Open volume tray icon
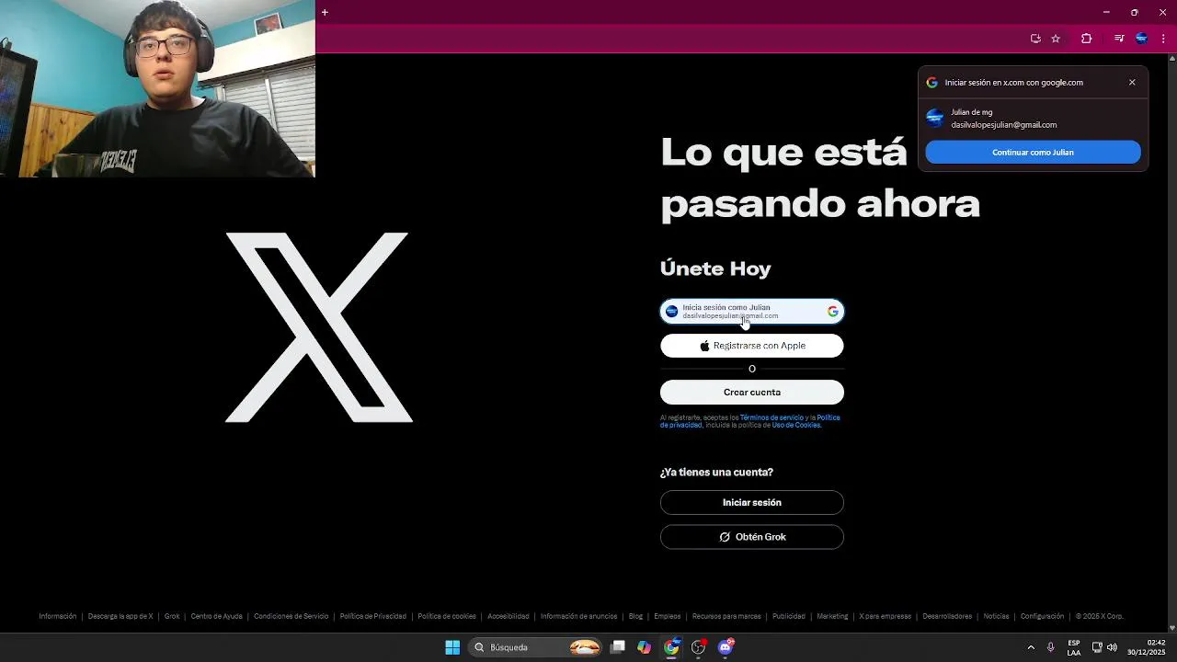Image resolution: width=1177 pixels, height=662 pixels. point(1112,647)
